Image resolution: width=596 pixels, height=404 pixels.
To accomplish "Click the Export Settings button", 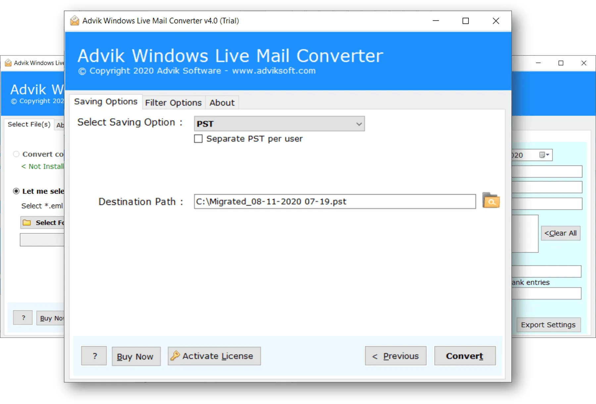I will tap(548, 325).
